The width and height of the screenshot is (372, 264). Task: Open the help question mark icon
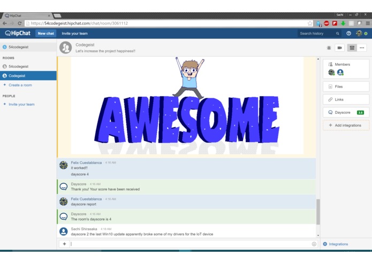[x=348, y=33]
